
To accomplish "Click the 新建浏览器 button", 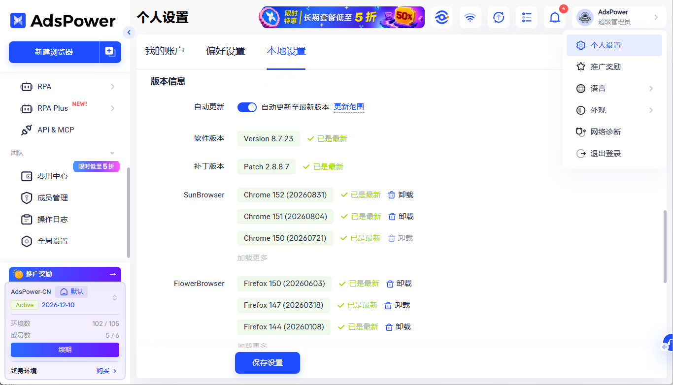I will [x=54, y=52].
